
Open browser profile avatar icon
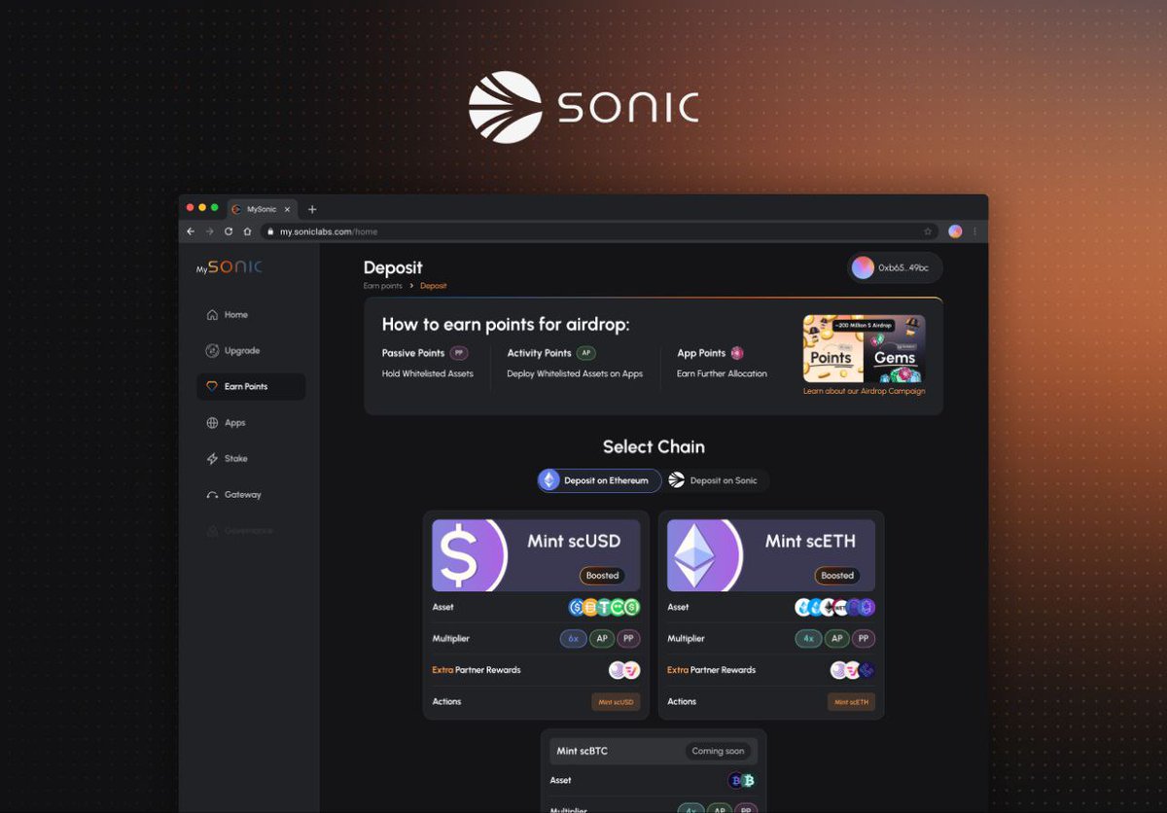pyautogui.click(x=955, y=231)
